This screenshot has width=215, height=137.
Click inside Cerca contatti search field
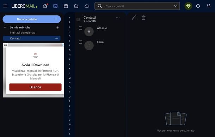(x=137, y=6)
